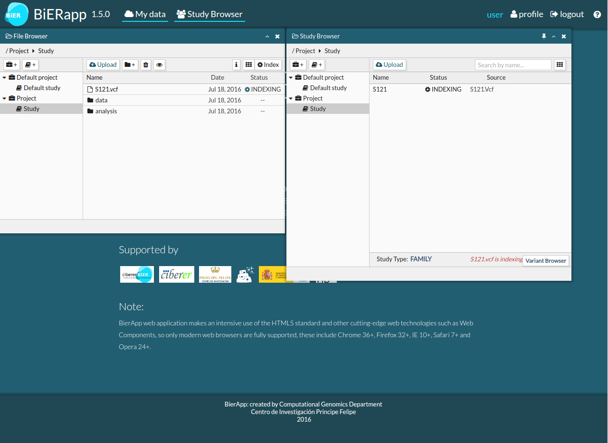Toggle grid view in Study Browser
This screenshot has height=443, width=608.
tap(560, 65)
